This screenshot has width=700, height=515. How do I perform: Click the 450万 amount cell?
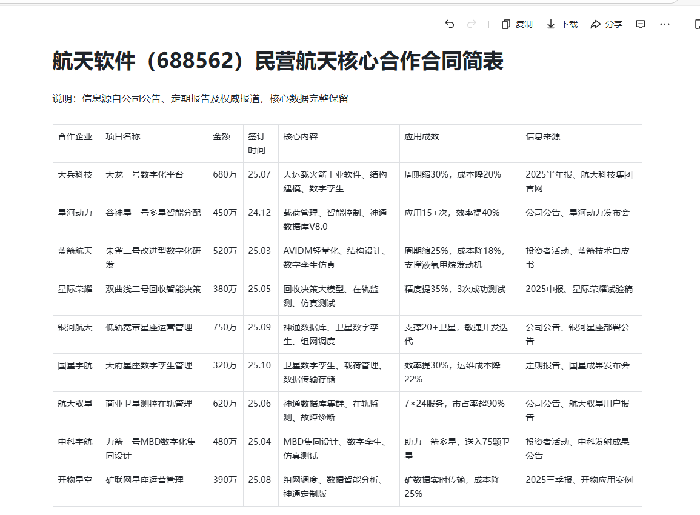click(x=225, y=219)
